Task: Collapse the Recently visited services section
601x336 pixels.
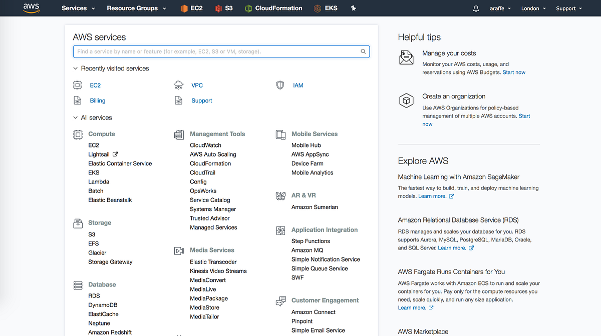Action: (x=75, y=68)
